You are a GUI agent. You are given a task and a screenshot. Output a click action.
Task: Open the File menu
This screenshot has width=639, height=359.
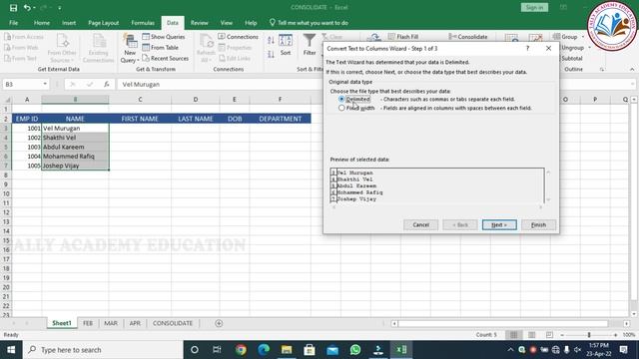pos(13,23)
